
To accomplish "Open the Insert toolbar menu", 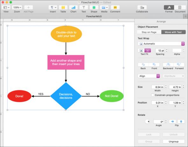I will [53, 7].
